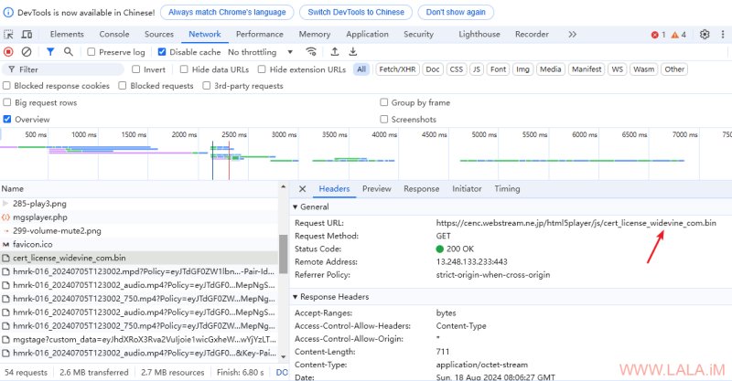The height and width of the screenshot is (381, 732).
Task: Collapse the Response Headers section
Action: (x=330, y=297)
